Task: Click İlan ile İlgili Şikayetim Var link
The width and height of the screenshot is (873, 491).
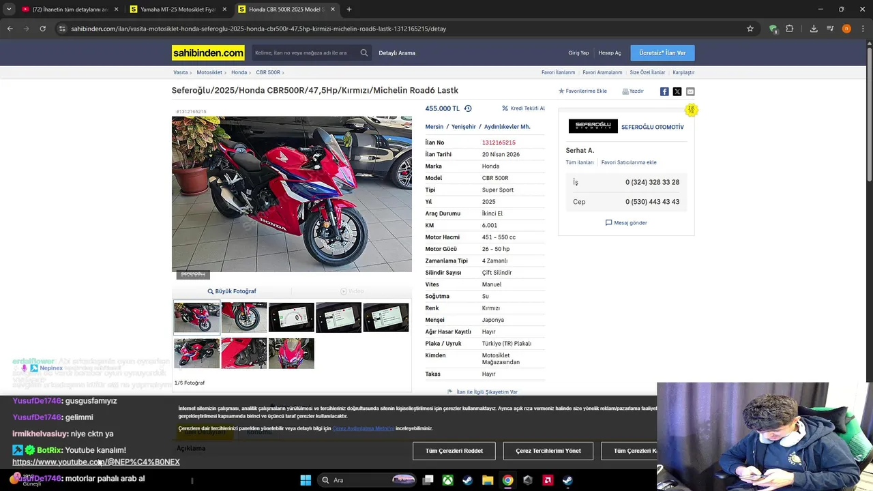Action: (x=482, y=392)
